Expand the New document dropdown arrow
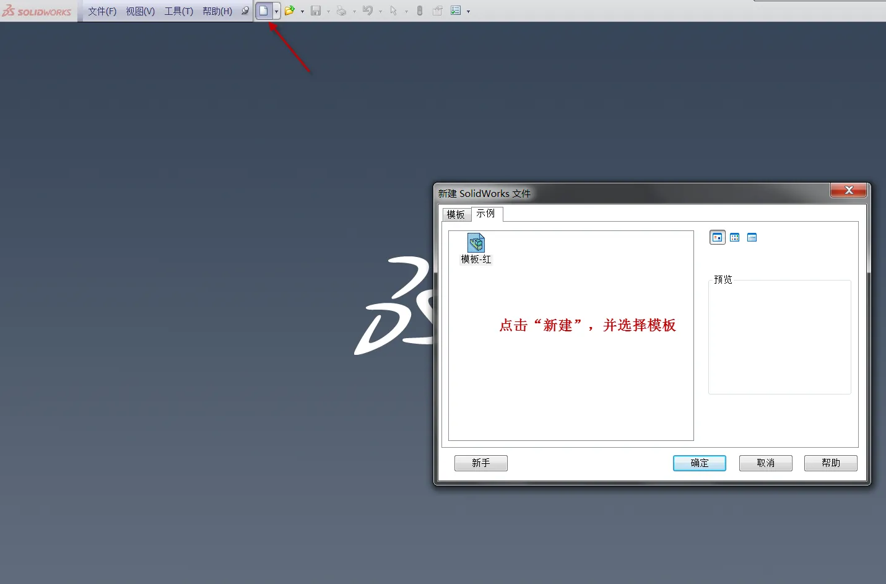The image size is (886, 584). coord(277,11)
